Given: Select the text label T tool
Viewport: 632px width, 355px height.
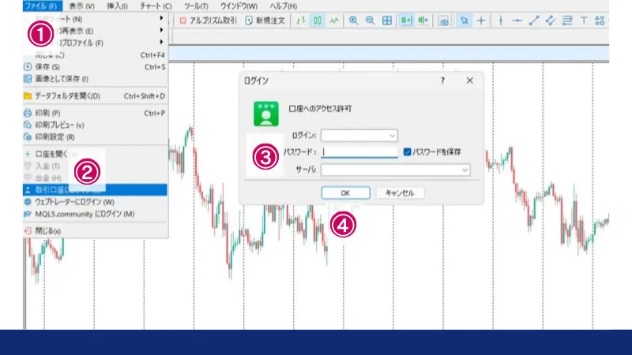Looking at the screenshot, I should [583, 20].
